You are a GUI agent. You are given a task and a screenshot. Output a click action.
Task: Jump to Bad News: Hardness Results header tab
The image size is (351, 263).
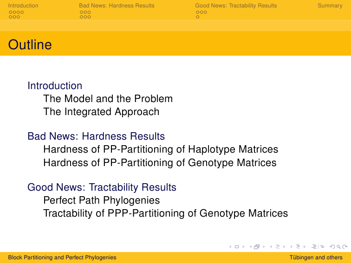point(117,6)
